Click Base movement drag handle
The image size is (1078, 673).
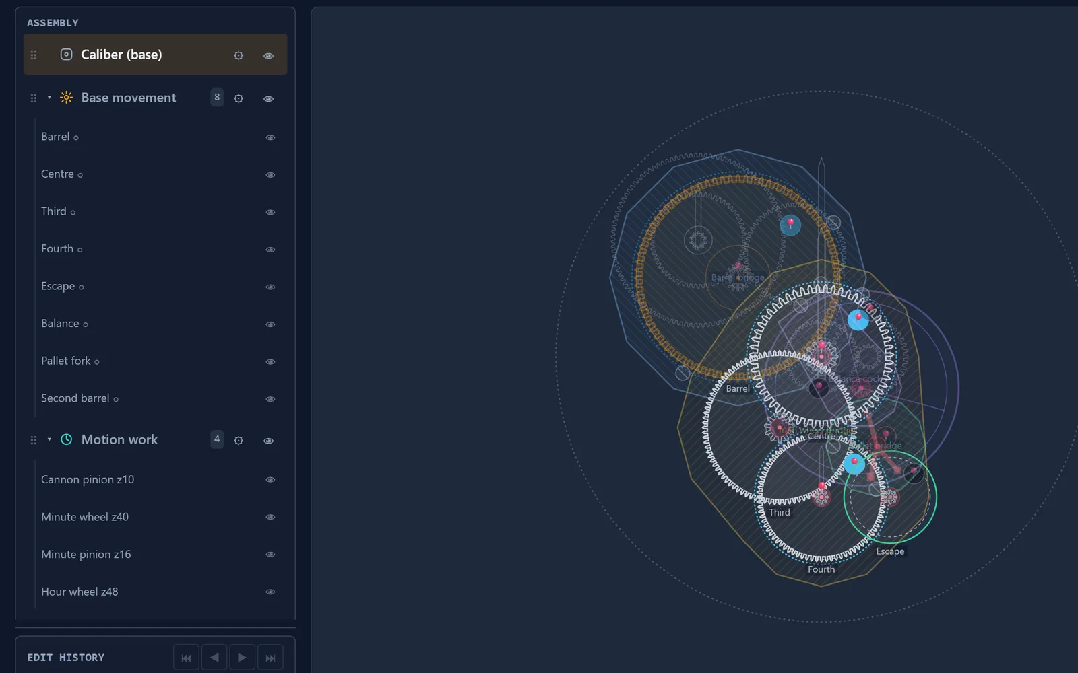click(x=34, y=98)
